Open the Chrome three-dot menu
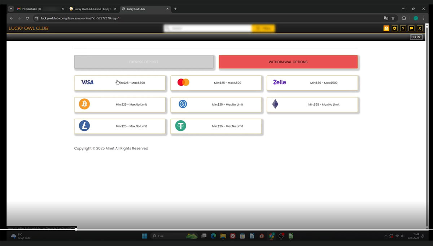433x246 pixels. point(424,18)
